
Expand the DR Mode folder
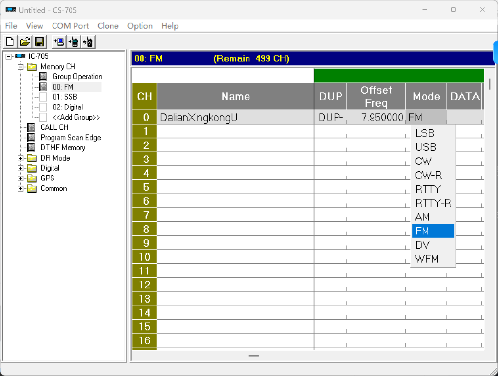tap(20, 158)
